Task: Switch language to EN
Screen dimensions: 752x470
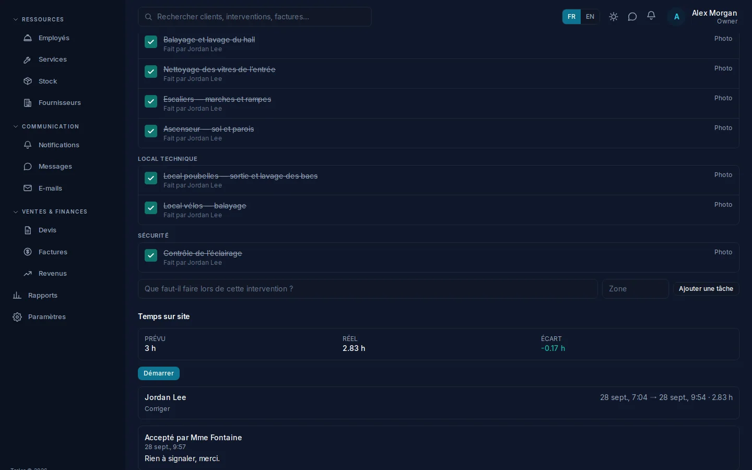Action: pyautogui.click(x=590, y=17)
